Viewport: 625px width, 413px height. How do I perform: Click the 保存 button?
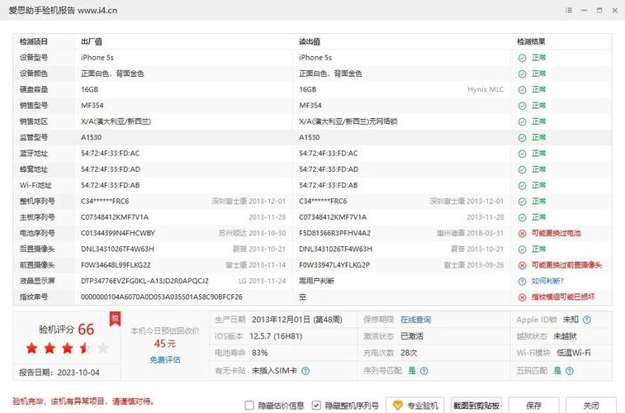coord(533,406)
